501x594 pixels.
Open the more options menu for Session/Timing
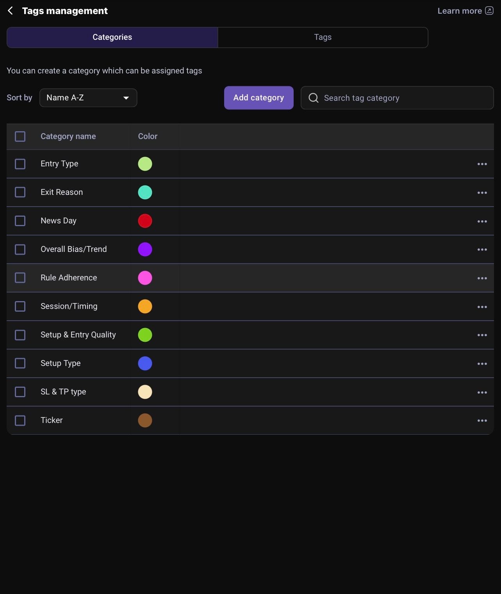click(482, 307)
